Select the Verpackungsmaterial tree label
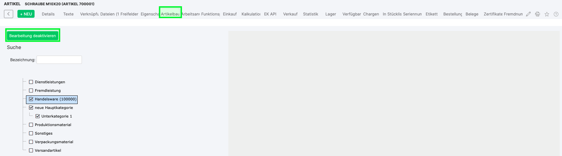Screen dimensions: 562x156 [x=54, y=142]
